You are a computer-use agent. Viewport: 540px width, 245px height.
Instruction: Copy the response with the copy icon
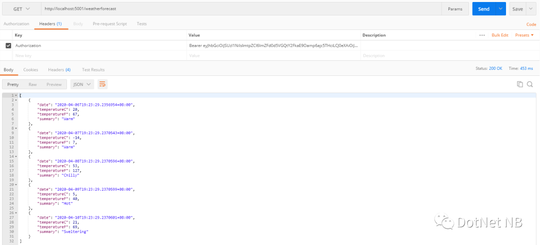coord(520,84)
